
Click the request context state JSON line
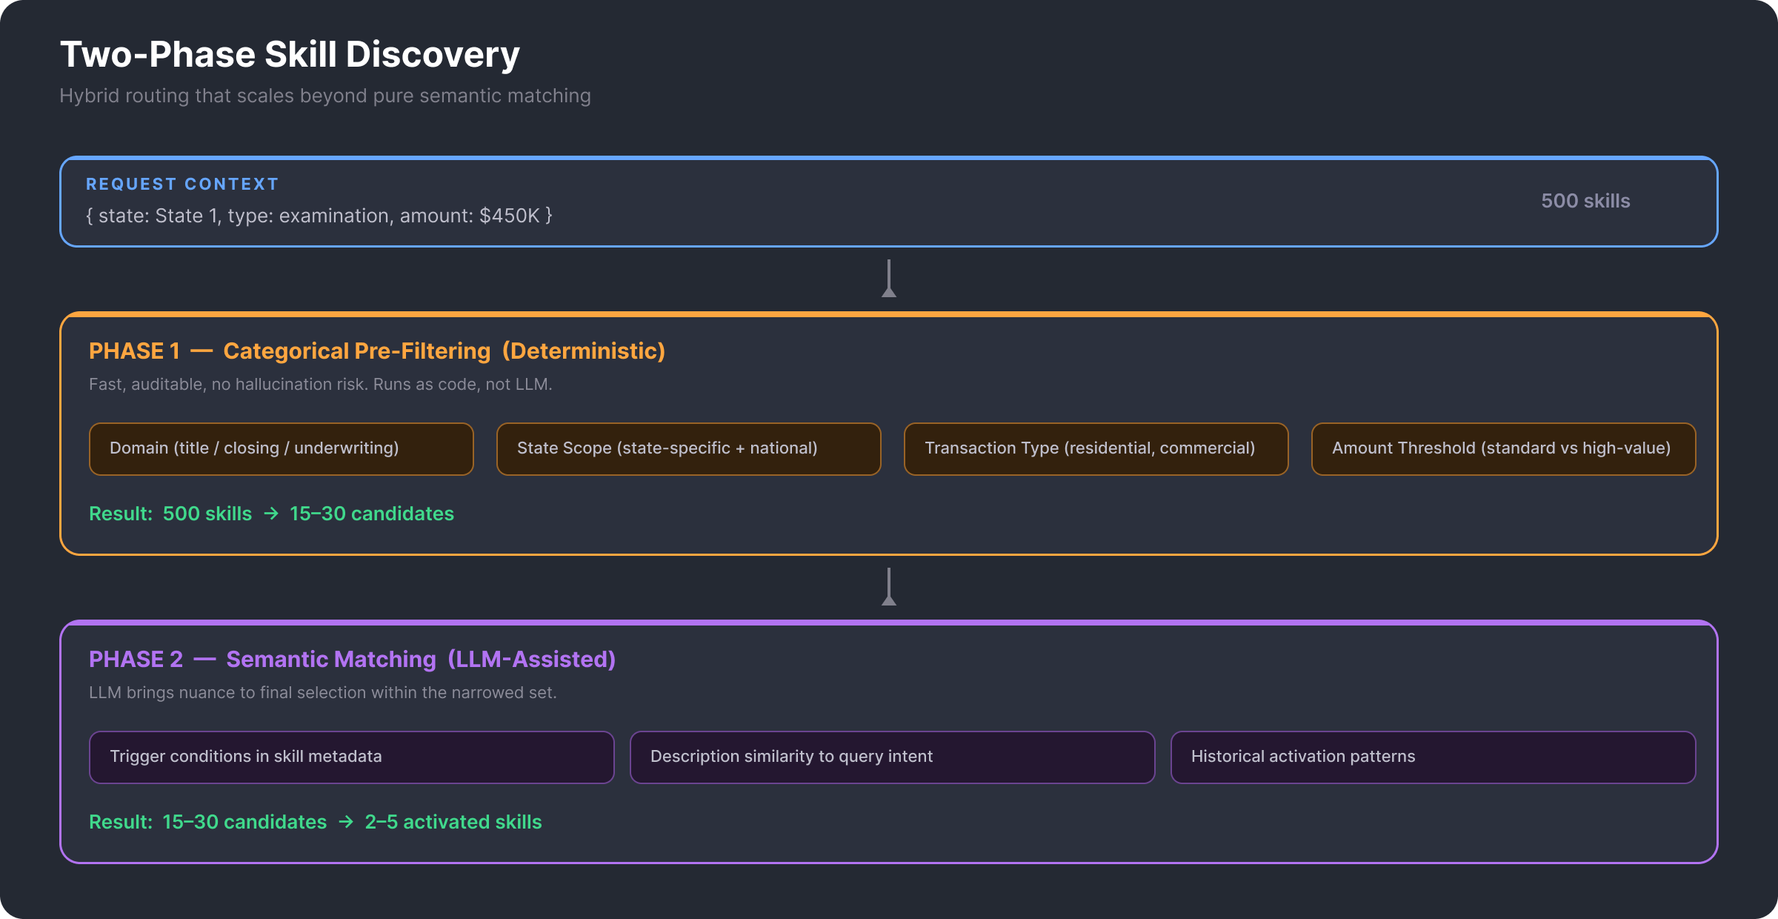coord(319,216)
